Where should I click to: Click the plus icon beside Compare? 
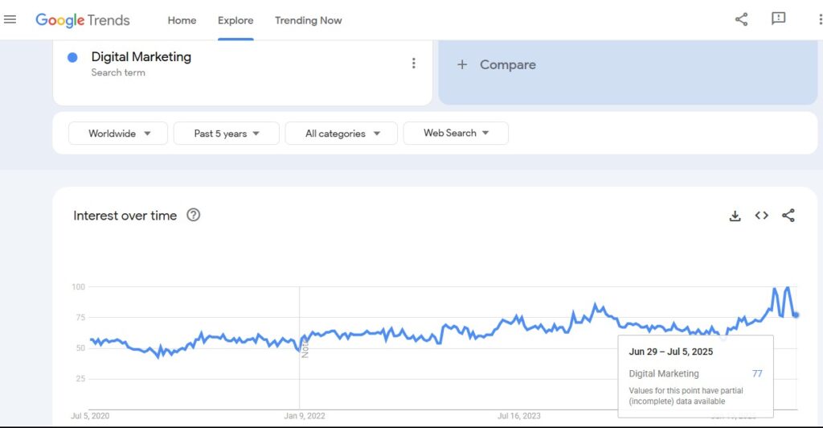click(x=462, y=64)
